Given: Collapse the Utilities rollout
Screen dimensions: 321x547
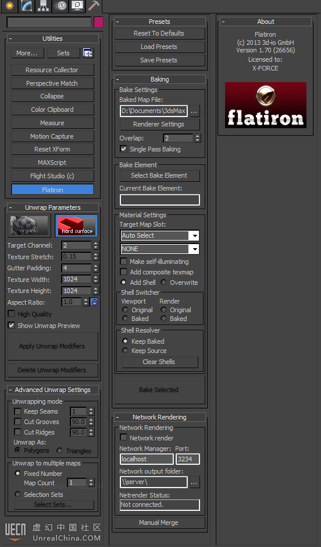Looking at the screenshot, I should pyautogui.click(x=10, y=38).
